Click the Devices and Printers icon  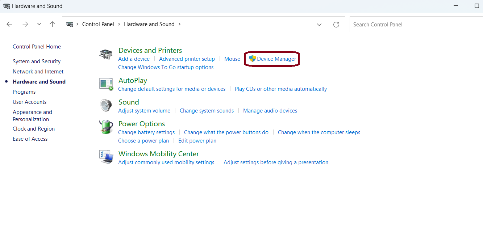(106, 55)
